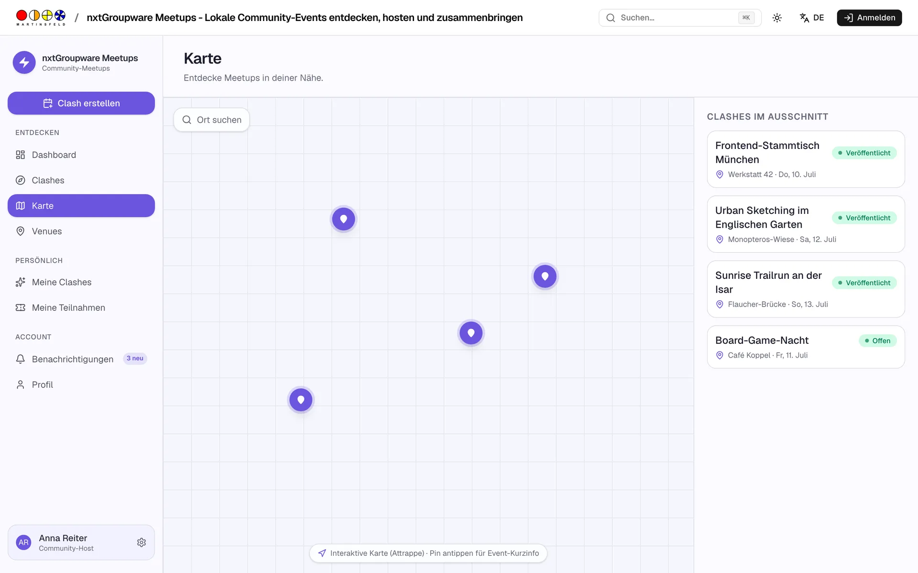Viewport: 918px width, 573px height.
Task: Open Meine Teilnahmen in the sidebar
Action: click(x=81, y=308)
